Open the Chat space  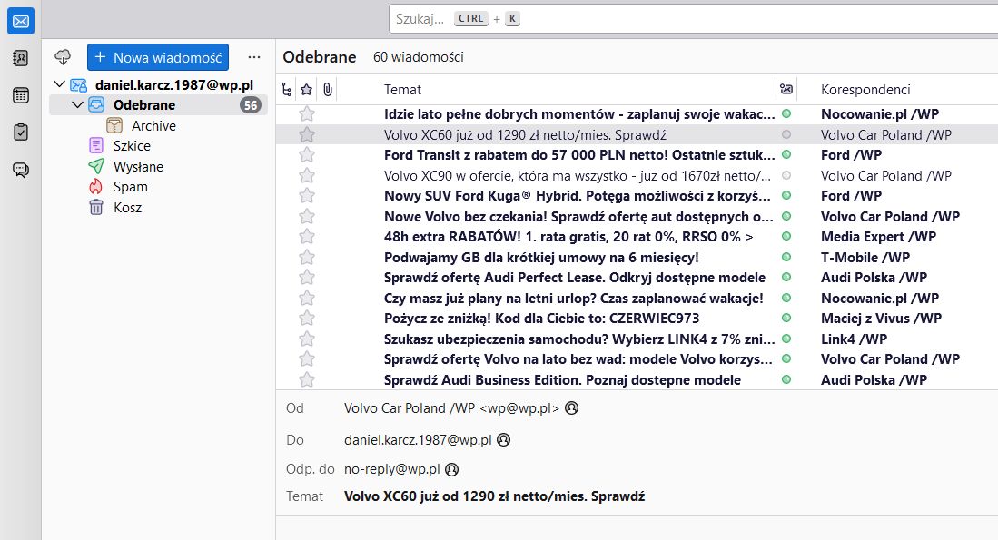point(20,170)
